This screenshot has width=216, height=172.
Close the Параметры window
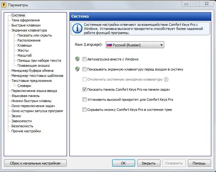207,4
